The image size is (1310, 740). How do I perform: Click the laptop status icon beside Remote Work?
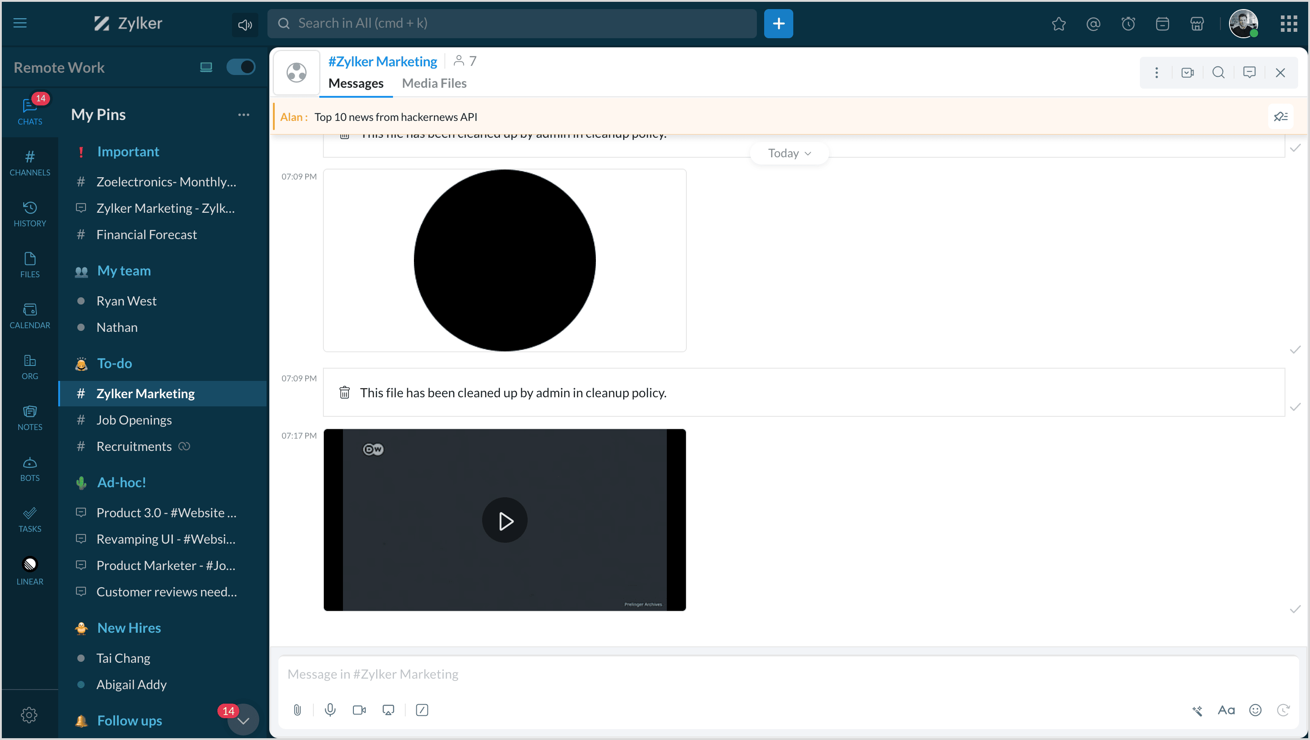[206, 67]
